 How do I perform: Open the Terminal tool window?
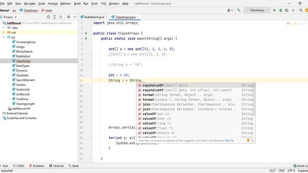[56, 166]
